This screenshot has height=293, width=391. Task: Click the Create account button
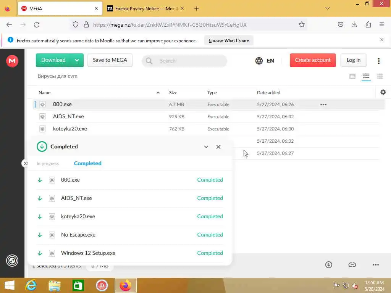coord(313,60)
